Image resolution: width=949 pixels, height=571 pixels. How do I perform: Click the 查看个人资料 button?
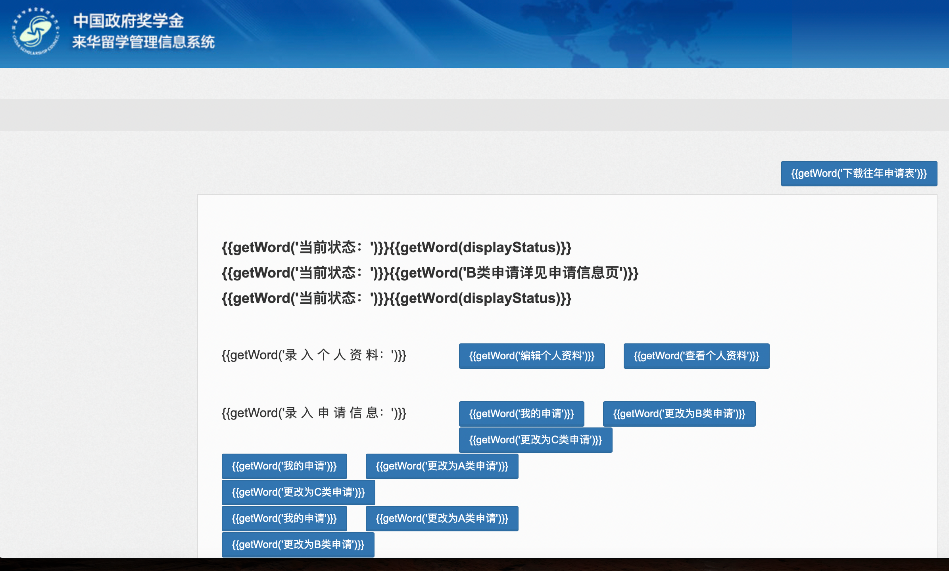(x=696, y=356)
